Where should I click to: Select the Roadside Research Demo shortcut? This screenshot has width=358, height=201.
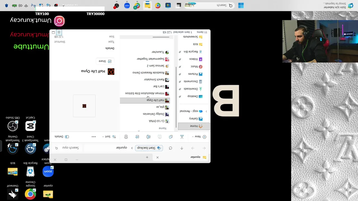point(151,73)
